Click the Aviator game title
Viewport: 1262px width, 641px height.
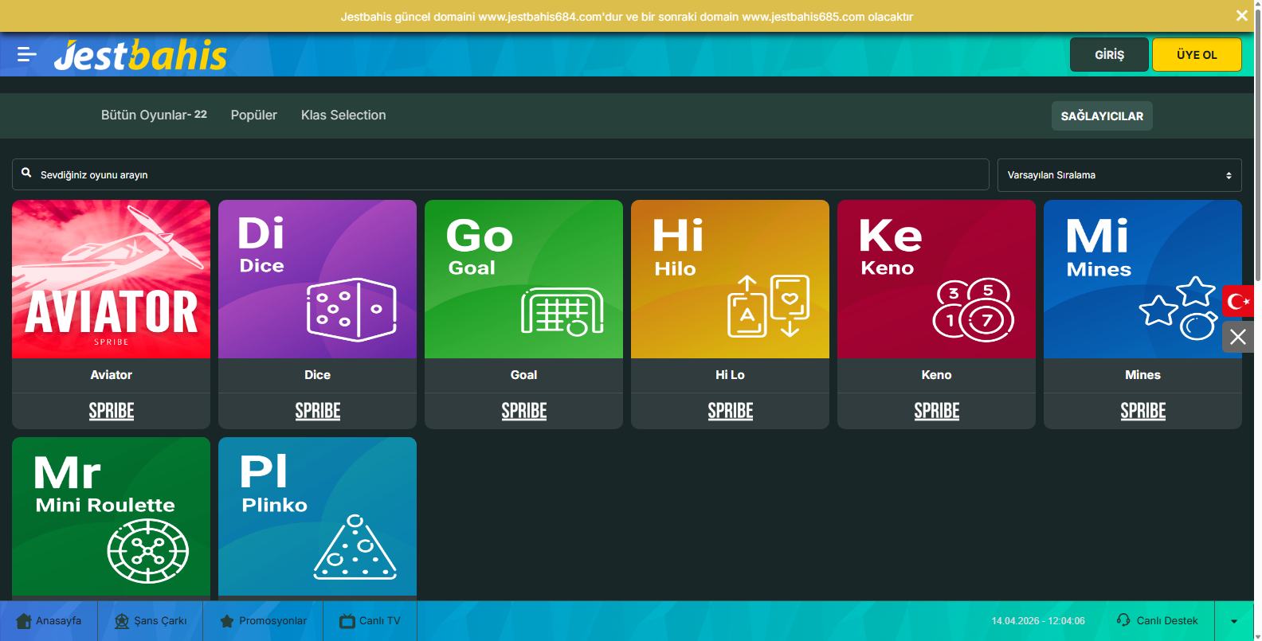pos(112,375)
